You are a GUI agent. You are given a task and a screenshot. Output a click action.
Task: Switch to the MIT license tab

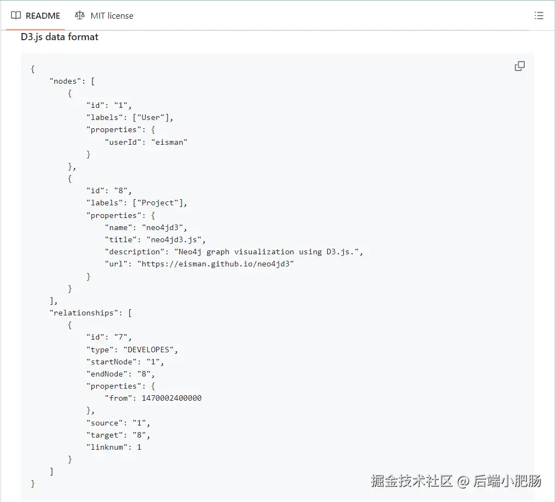click(x=104, y=15)
